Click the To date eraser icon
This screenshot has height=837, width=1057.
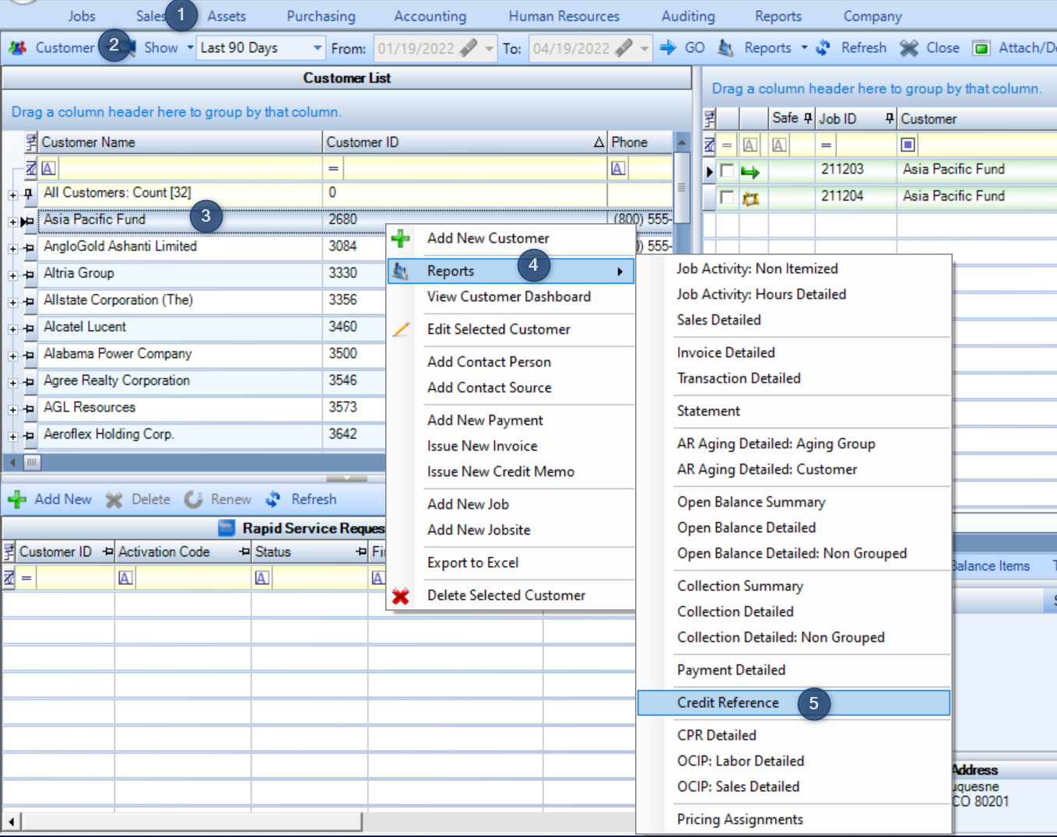click(624, 48)
